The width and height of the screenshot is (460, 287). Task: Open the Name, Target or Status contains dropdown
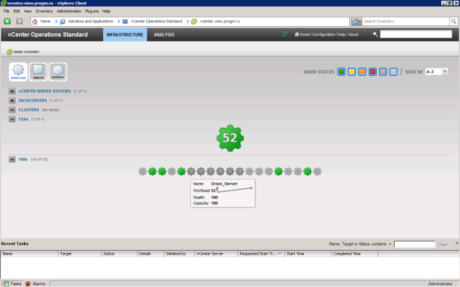(x=390, y=244)
